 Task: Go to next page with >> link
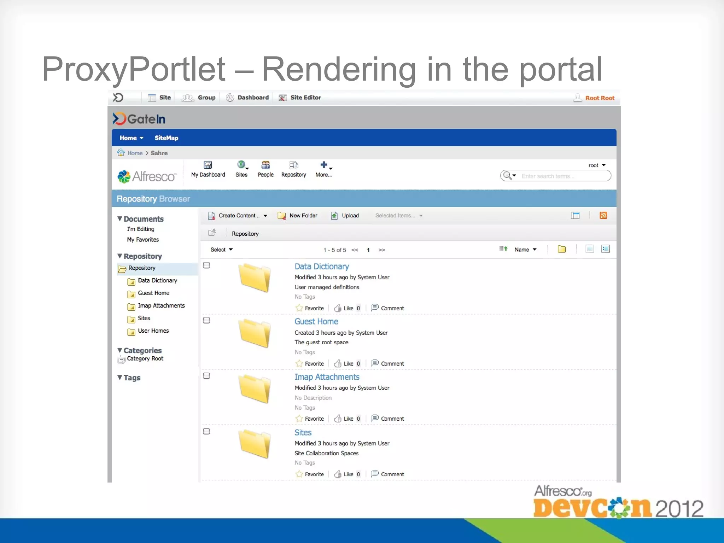point(382,250)
